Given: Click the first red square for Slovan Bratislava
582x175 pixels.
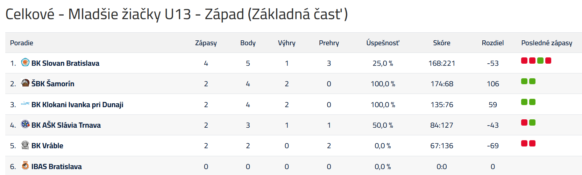Looking at the screenshot, I should (x=524, y=61).
